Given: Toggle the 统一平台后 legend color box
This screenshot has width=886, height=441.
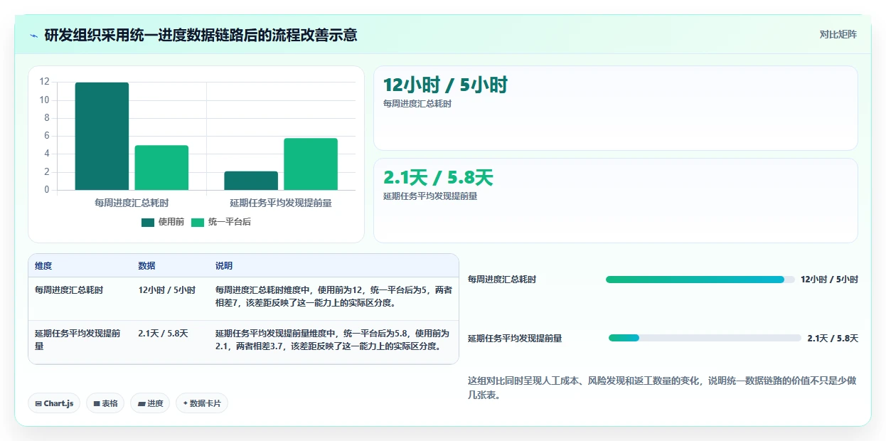Looking at the screenshot, I should coord(198,222).
